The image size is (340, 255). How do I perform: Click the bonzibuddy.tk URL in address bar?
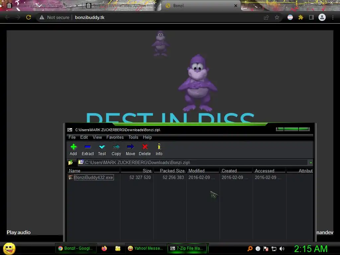coord(90,17)
